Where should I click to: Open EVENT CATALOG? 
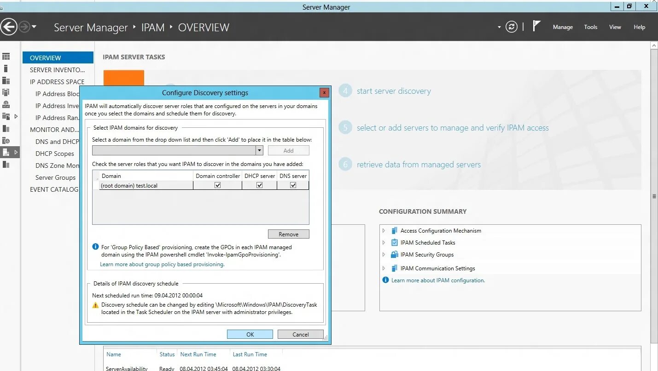coord(54,189)
